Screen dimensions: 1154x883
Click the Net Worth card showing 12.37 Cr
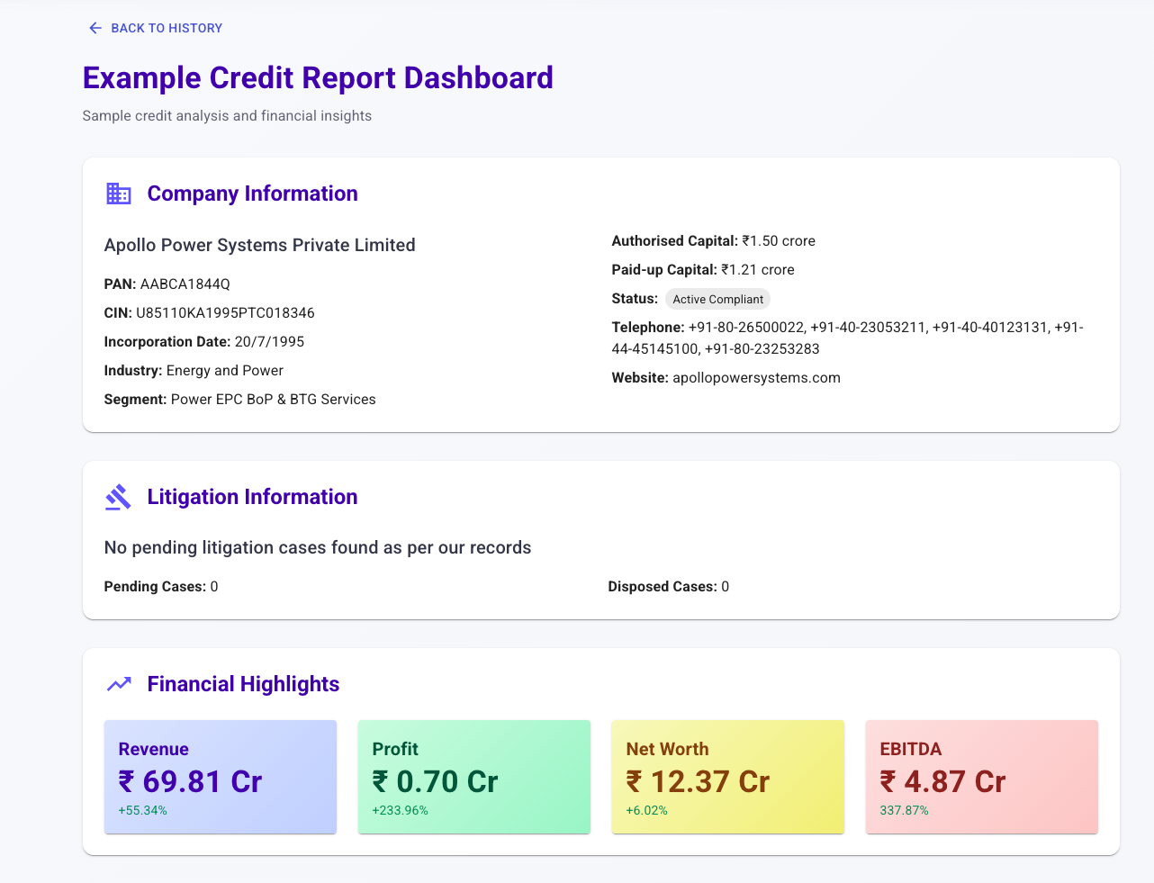[727, 776]
